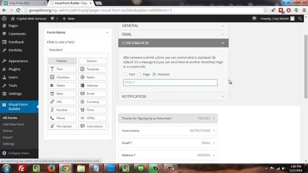Click the Pages sidebar icon
This screenshot has height=173, width=308.
point(4,25)
